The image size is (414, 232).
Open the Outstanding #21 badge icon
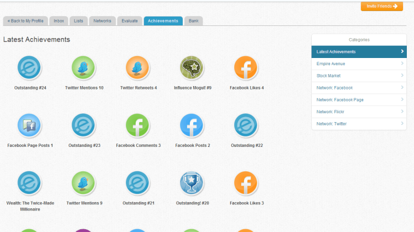[x=137, y=183]
